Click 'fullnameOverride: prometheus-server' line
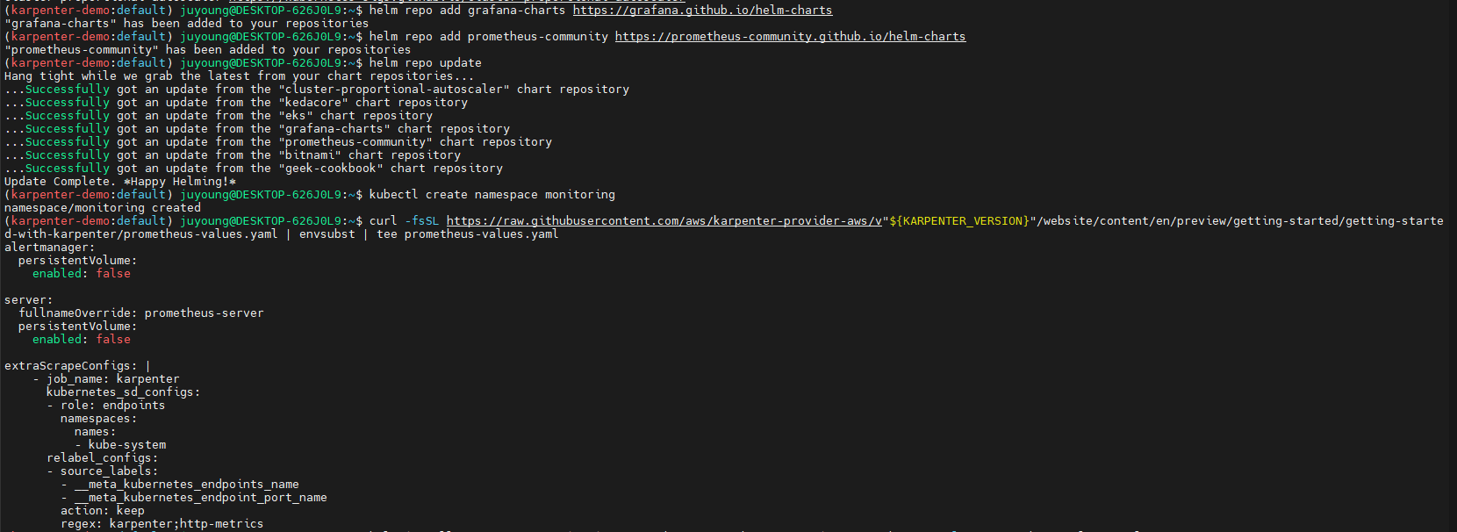This screenshot has height=532, width=1457. point(140,313)
